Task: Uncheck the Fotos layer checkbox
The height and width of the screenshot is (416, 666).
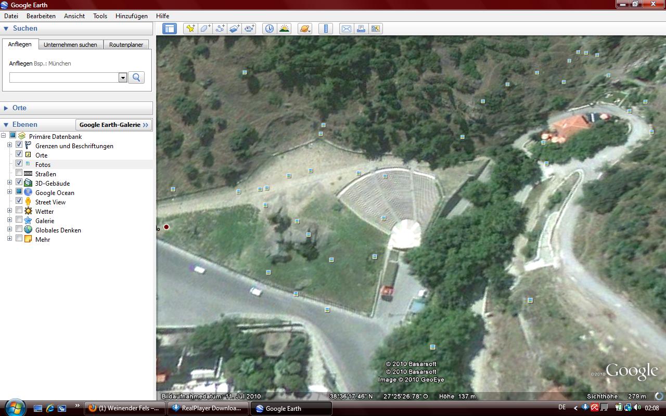Action: pos(19,164)
